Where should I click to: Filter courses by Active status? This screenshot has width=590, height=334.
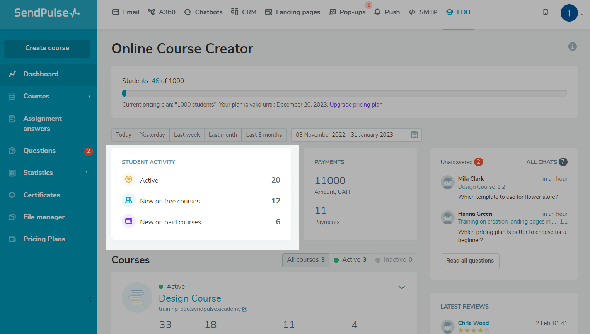pos(350,260)
